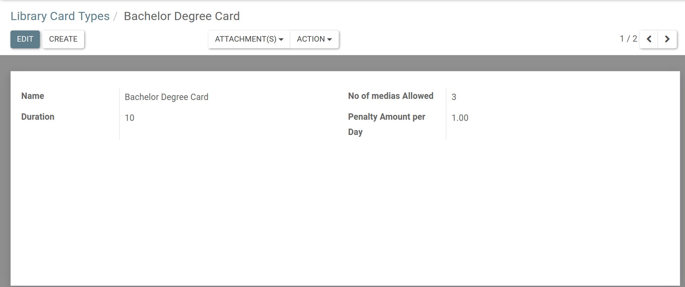Viewport: 685px width, 287px height.
Task: Open the ATTACHMENT(S) dropdown
Action: (249, 39)
